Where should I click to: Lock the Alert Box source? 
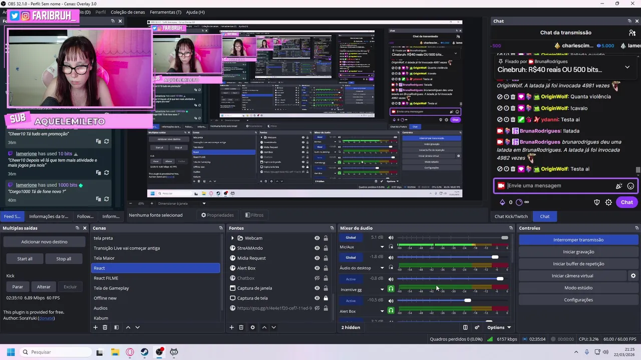pos(326,268)
